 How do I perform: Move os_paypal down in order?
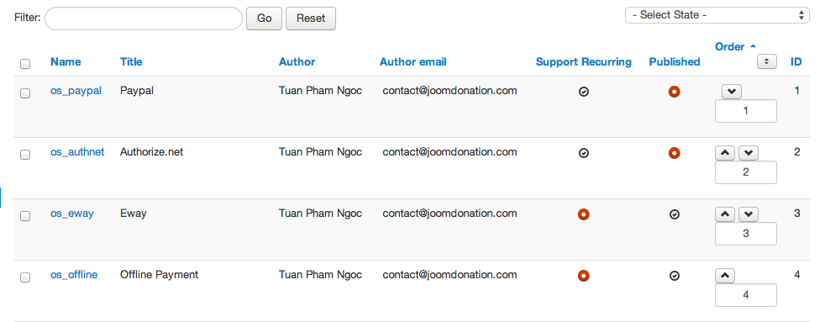tap(732, 92)
